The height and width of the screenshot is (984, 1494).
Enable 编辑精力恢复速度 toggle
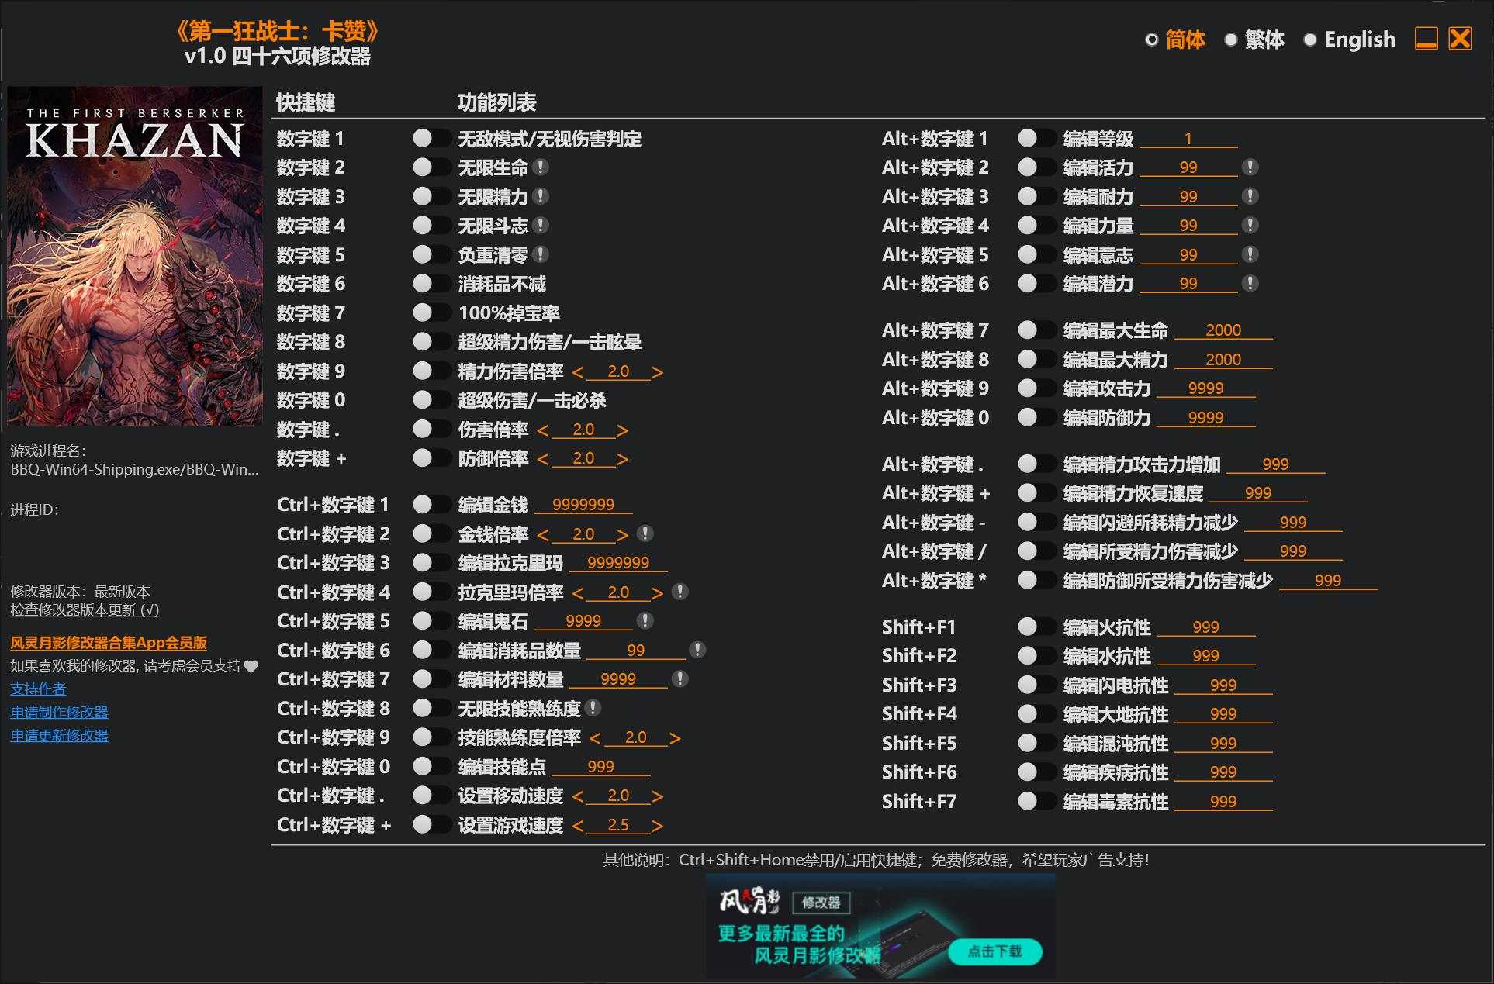1036,493
